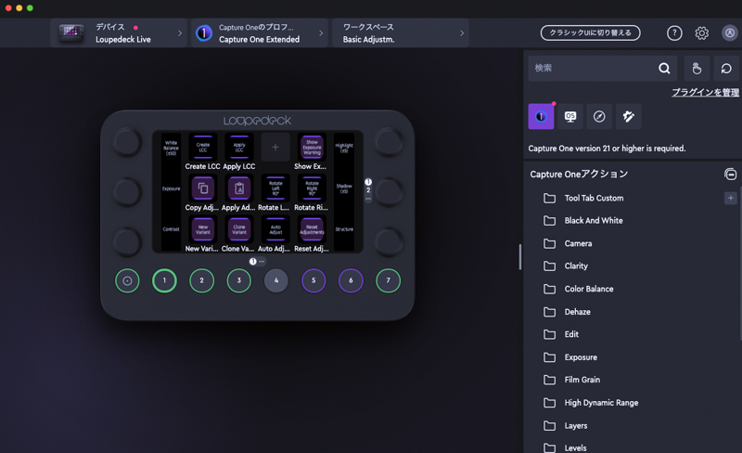Select the Contrast dial label
Viewport: 742px width, 453px height.
coord(171,229)
